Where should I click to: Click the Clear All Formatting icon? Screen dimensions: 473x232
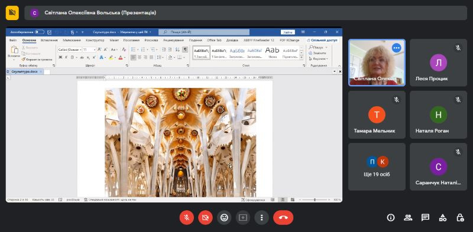pos(124,50)
